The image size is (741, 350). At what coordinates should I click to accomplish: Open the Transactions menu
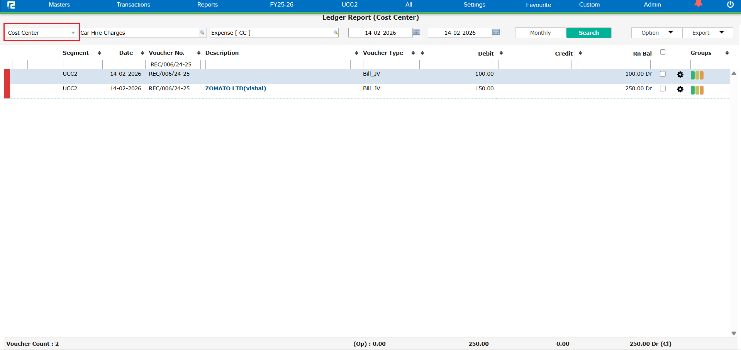coord(133,5)
